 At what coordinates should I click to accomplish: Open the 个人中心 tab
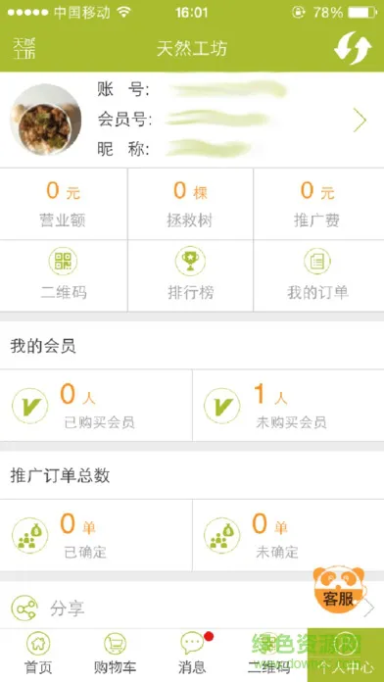pos(346,655)
